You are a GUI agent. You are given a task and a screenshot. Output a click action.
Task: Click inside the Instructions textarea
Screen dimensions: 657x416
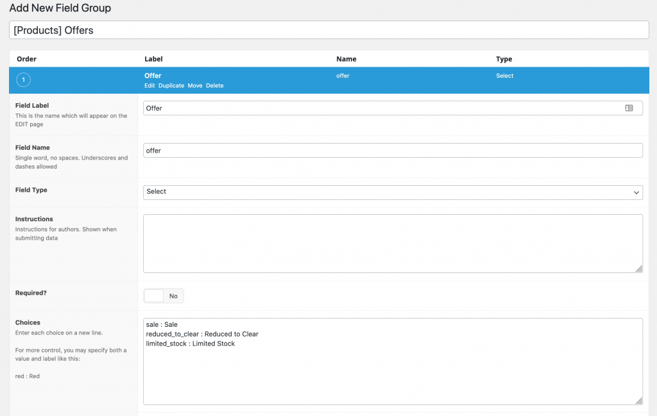pyautogui.click(x=393, y=244)
